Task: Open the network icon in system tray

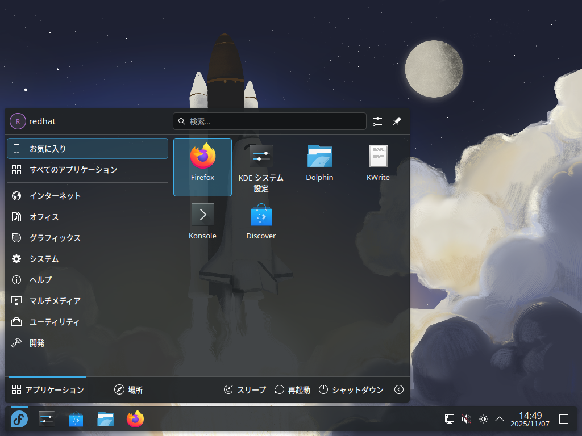Action: click(450, 419)
